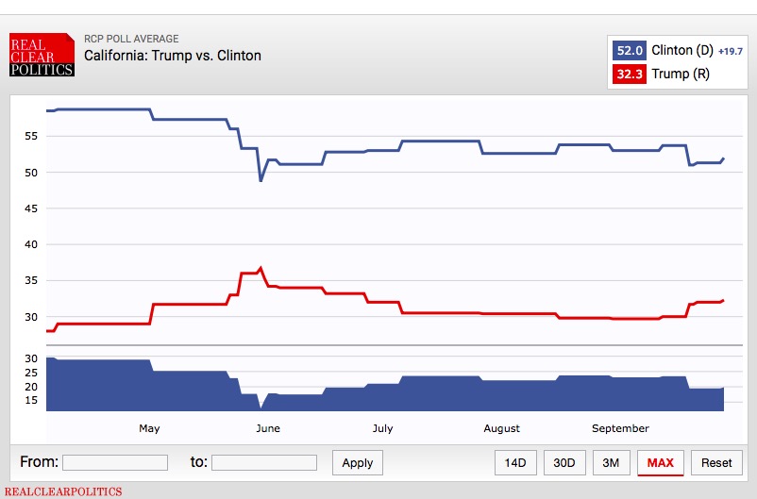Click the July label on the timeline
Viewport: 757px width, 499px height.
382,428
